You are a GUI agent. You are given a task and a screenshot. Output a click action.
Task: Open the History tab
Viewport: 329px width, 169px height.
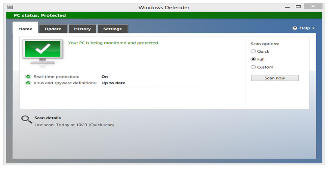click(x=82, y=29)
